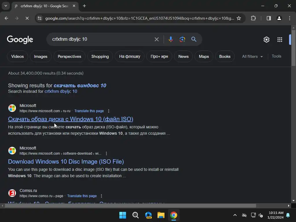Screen dimensions: 296x222
Task: Search by image with Google Lens icon
Action: point(182,39)
